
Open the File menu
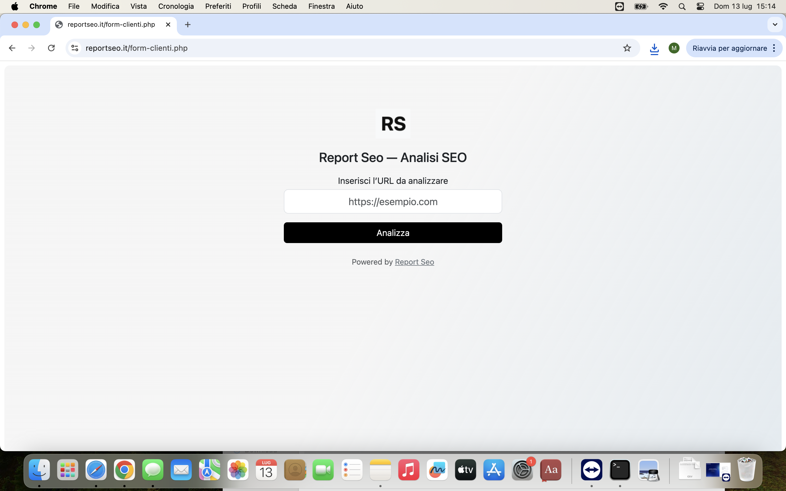(74, 6)
